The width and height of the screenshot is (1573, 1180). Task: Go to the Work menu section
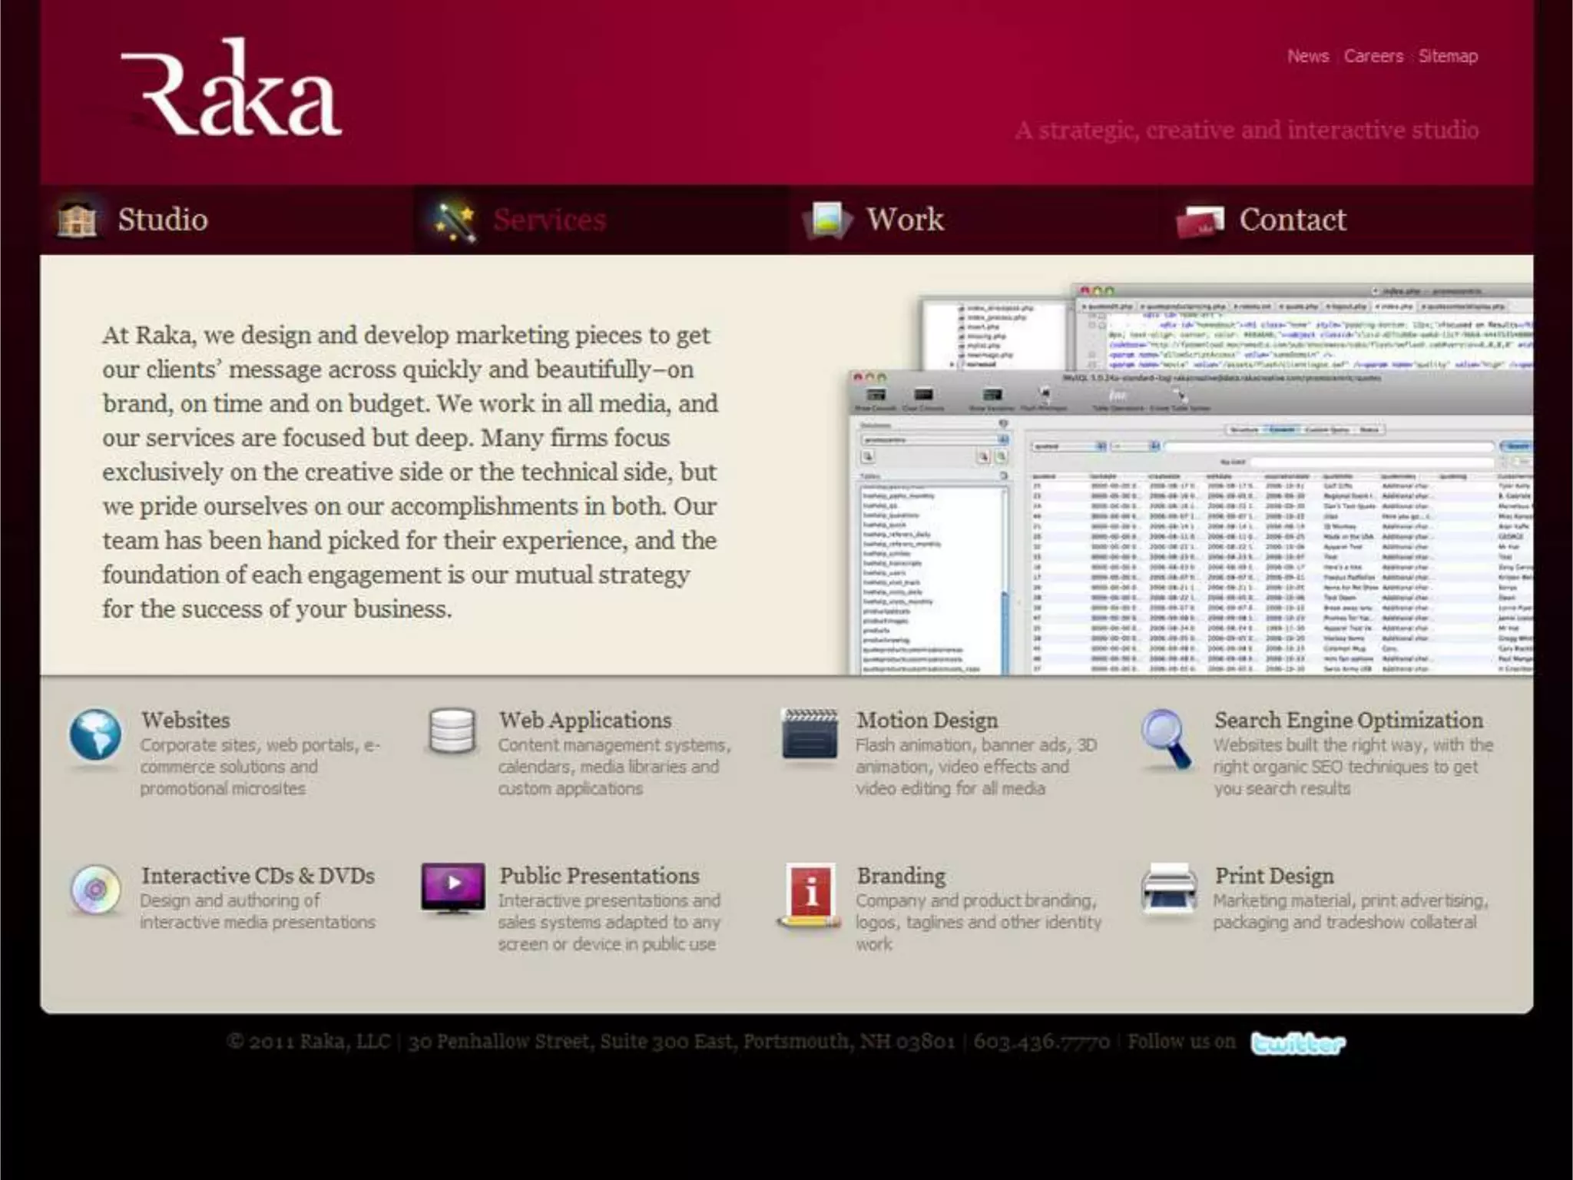coord(905,220)
